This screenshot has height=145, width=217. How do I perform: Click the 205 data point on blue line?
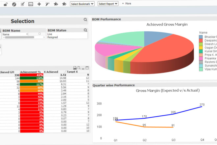(x=173, y=114)
